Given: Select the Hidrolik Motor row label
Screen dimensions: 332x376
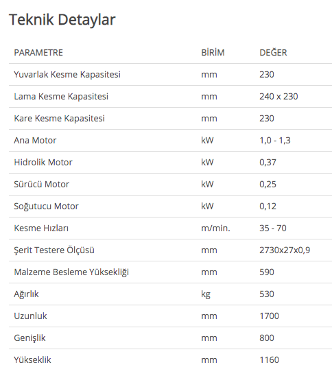Looking at the screenshot, I should [x=43, y=163].
